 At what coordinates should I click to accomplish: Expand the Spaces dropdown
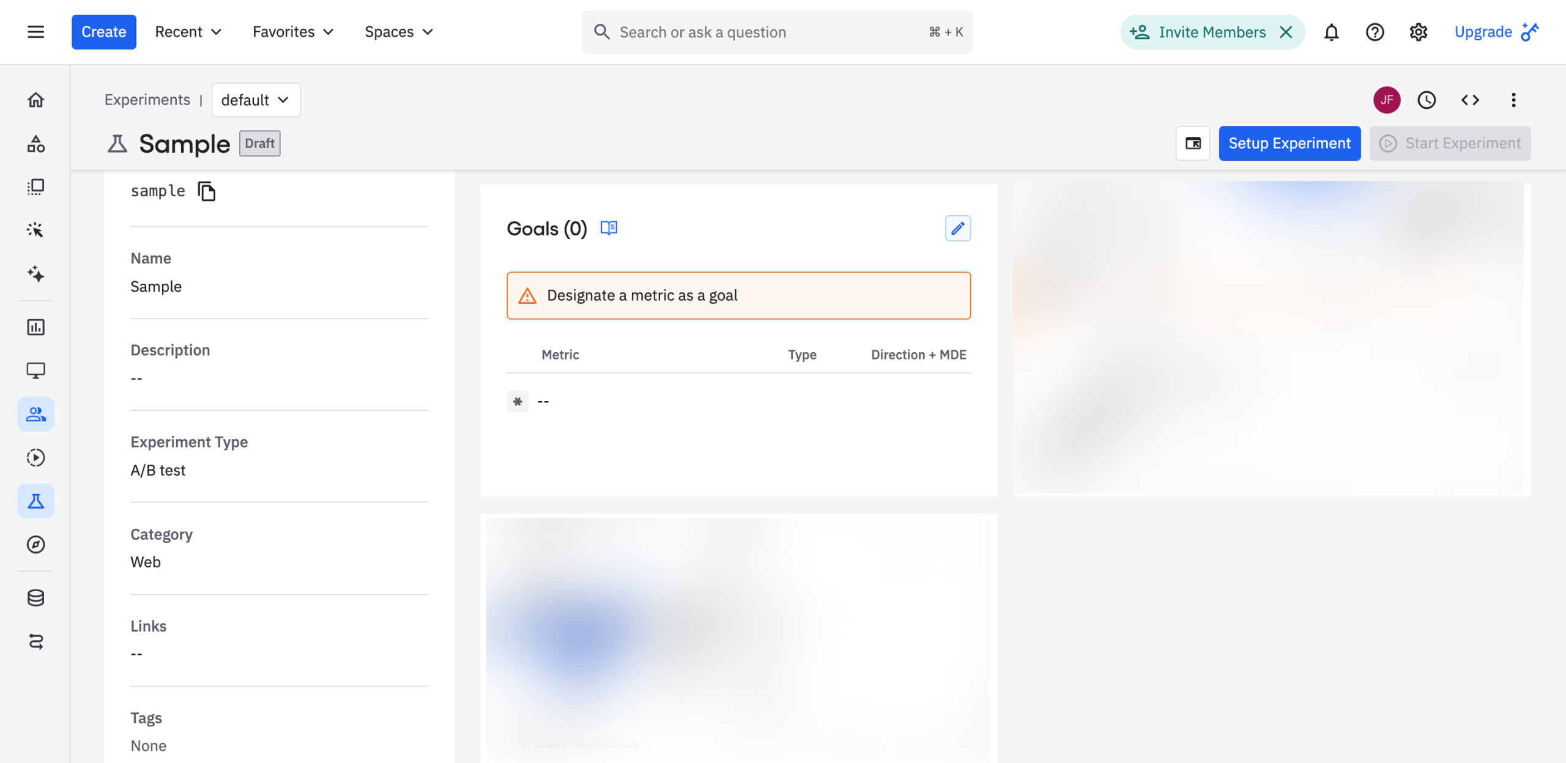[399, 32]
